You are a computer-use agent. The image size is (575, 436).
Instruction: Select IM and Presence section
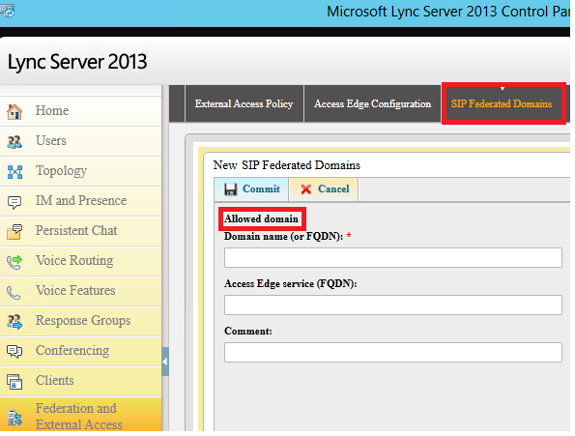tap(80, 202)
